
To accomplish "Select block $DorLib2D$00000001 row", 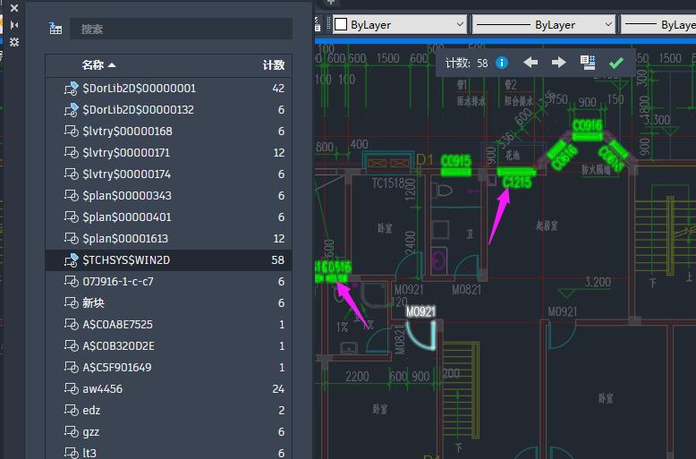I will point(169,89).
